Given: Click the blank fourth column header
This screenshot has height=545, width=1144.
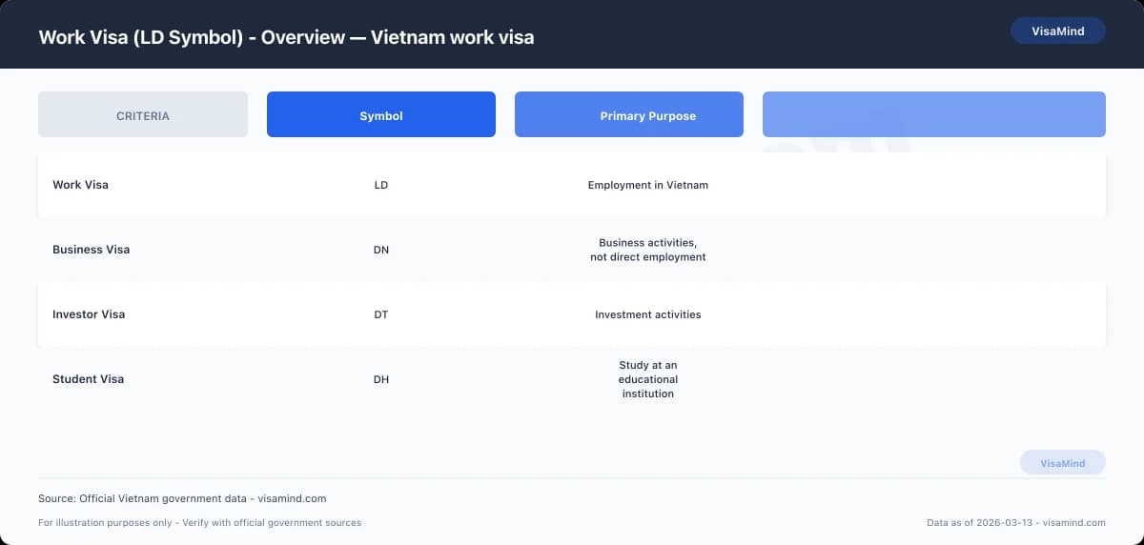Looking at the screenshot, I should click(x=934, y=114).
